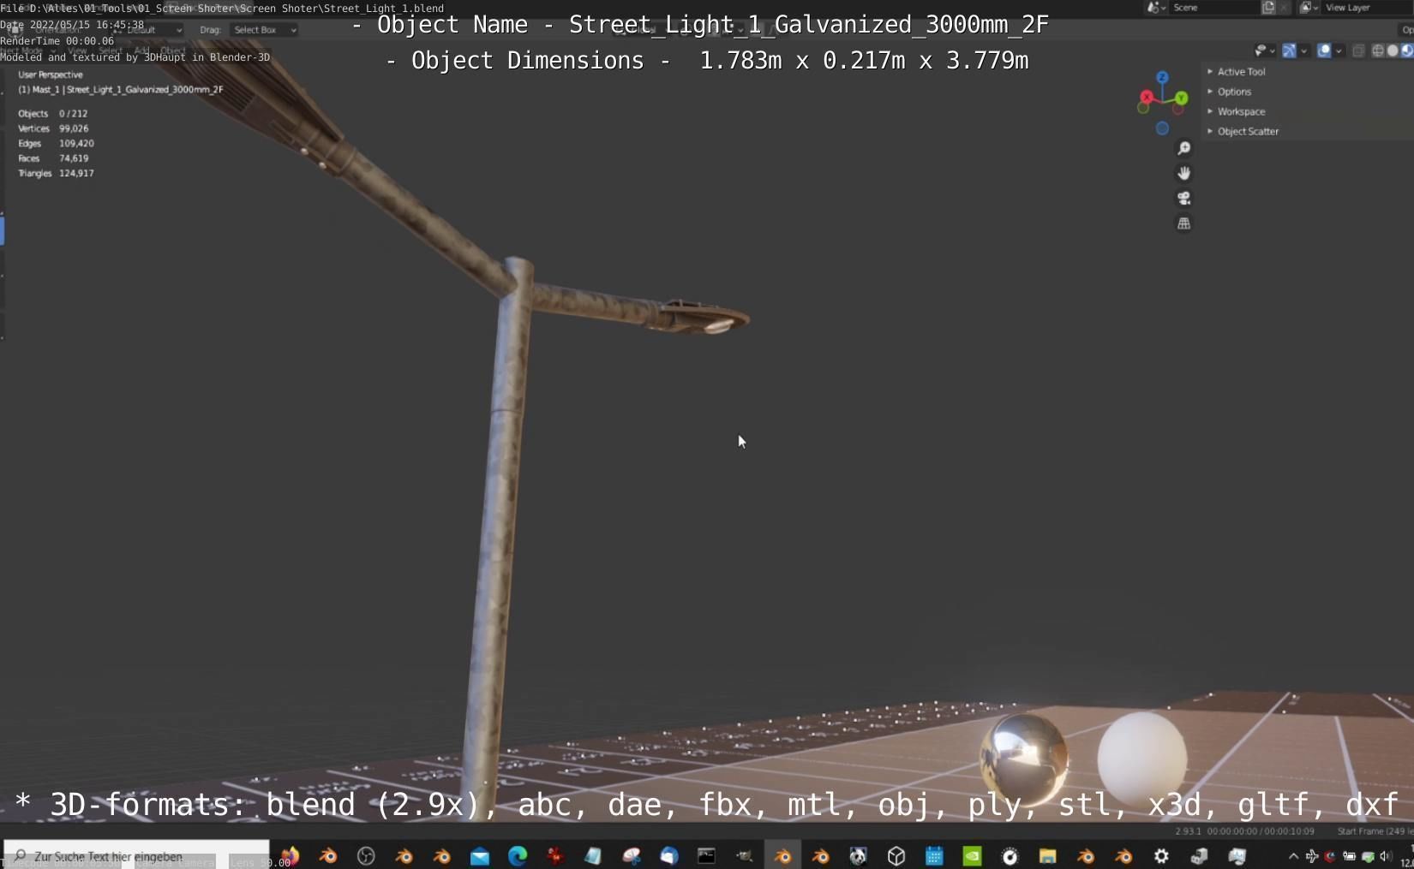Click the new scene copy icon
The image size is (1414, 869).
(x=1268, y=8)
